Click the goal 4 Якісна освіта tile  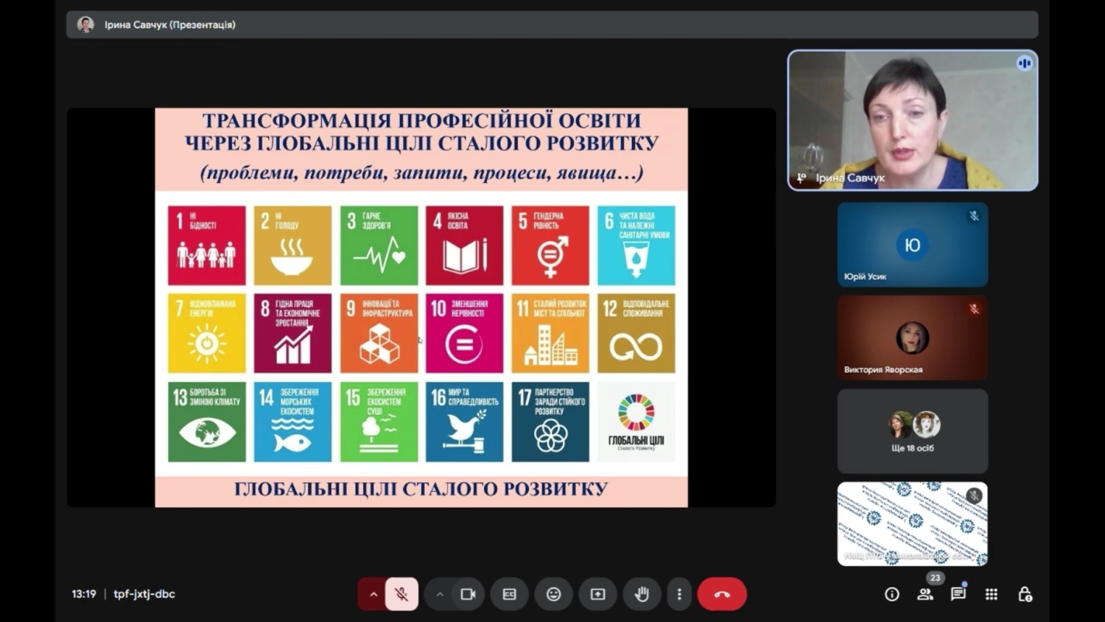[465, 245]
